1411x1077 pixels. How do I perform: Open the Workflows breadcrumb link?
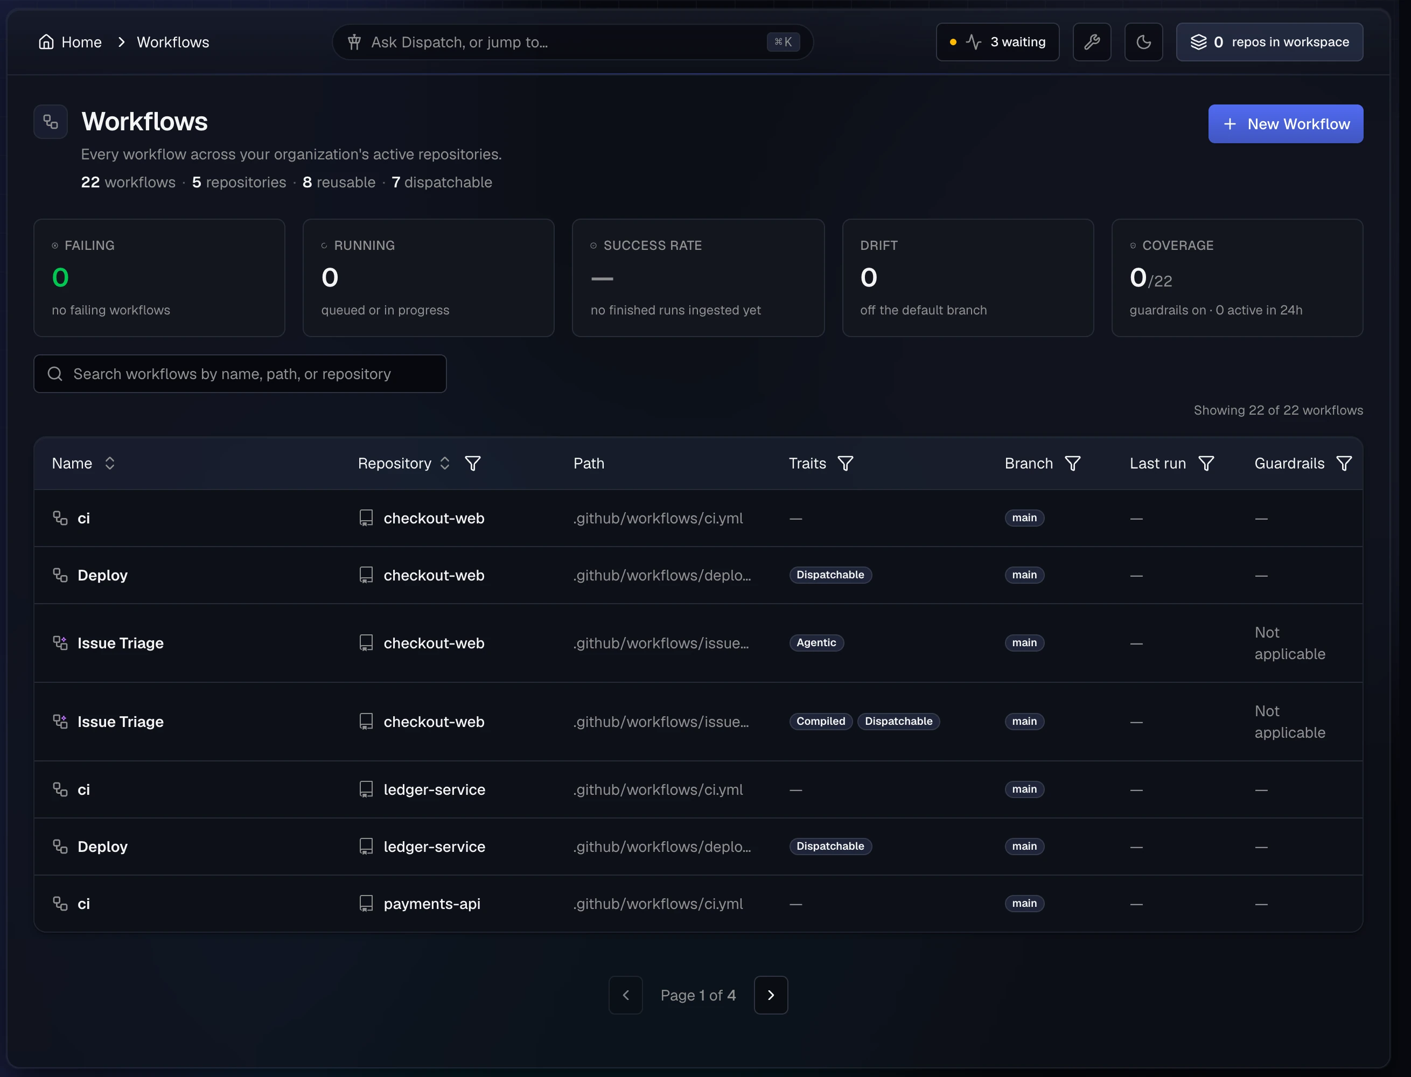click(x=173, y=43)
